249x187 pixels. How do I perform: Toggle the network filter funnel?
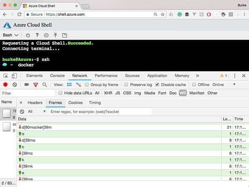[x=36, y=85]
